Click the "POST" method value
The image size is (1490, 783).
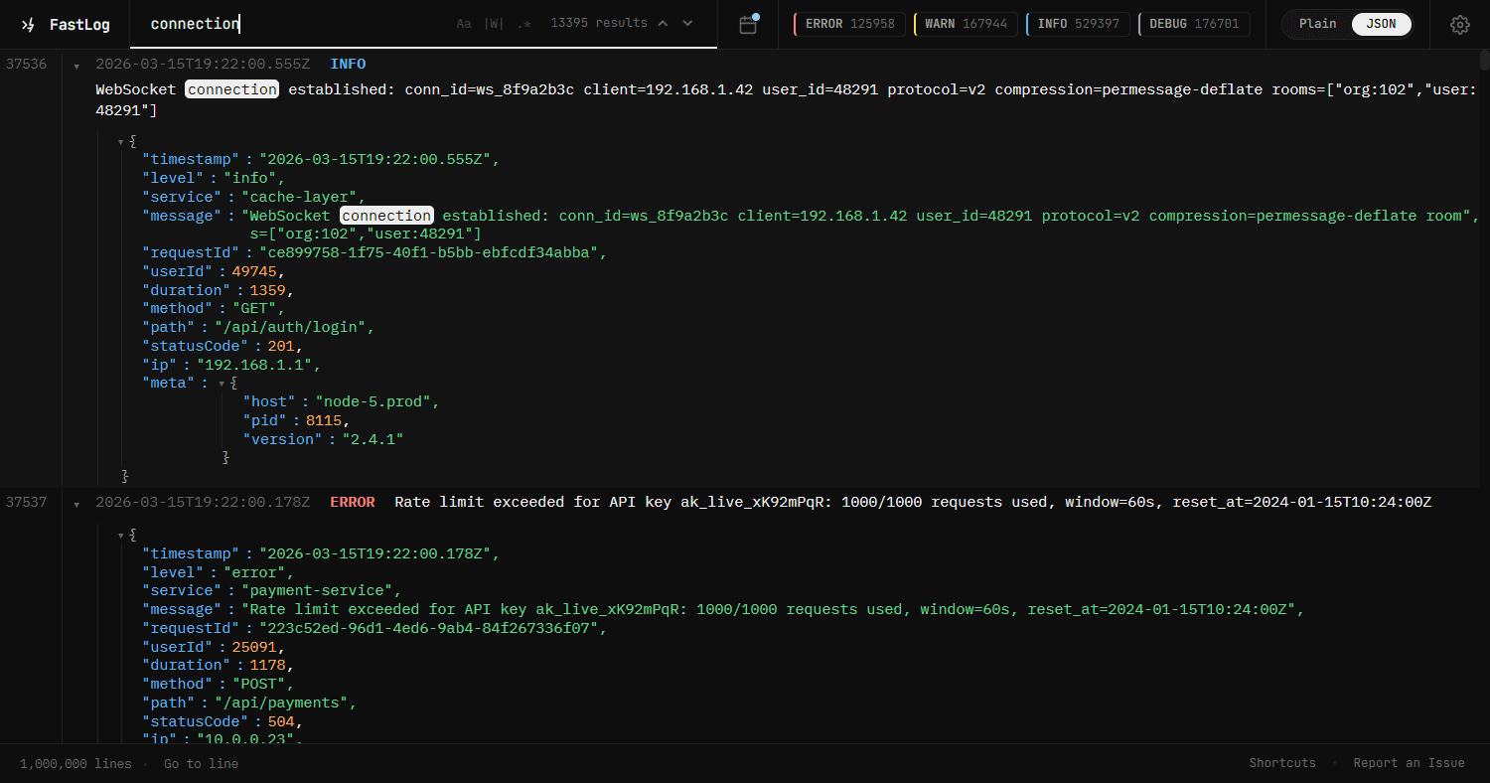click(x=261, y=684)
